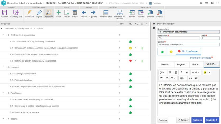The width and height of the screenshot is (221, 124).
Task: Open Estructura del requisito view
Action: 120,15
